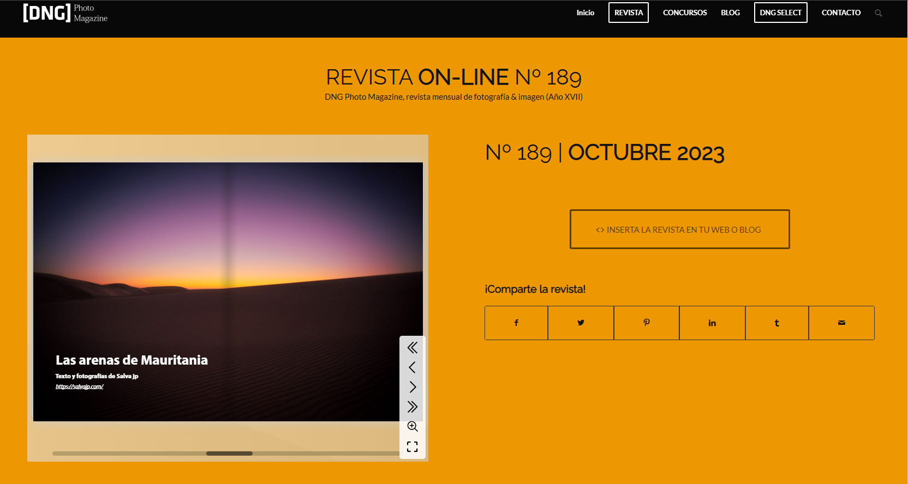
Task: Open the REVISTA menu item
Action: pyautogui.click(x=629, y=13)
